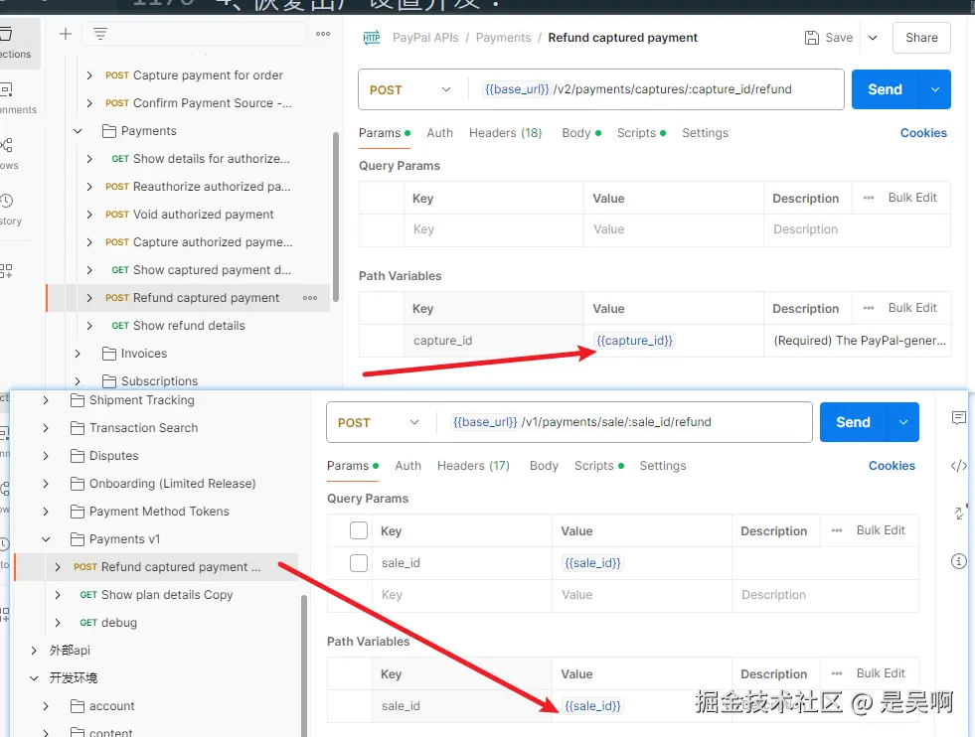Expand the 外部api collection chevron

click(34, 651)
